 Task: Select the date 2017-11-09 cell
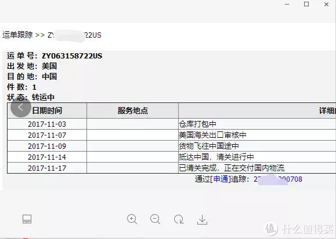47,146
